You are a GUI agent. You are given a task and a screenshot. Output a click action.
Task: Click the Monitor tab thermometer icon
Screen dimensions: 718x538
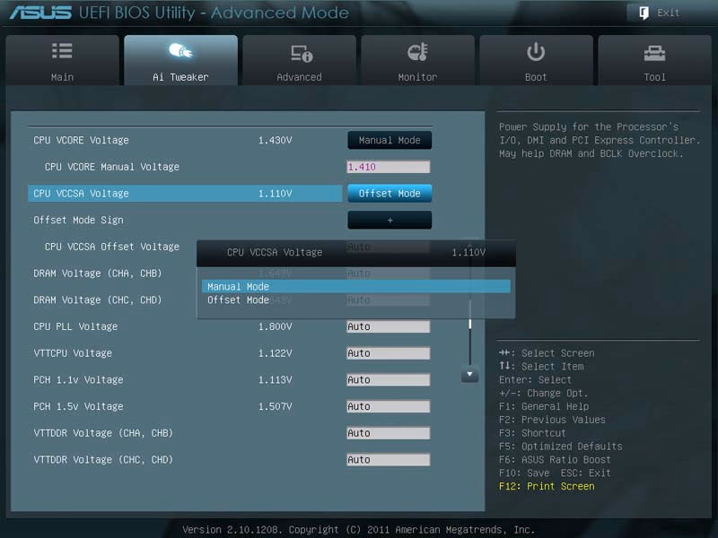[x=417, y=52]
